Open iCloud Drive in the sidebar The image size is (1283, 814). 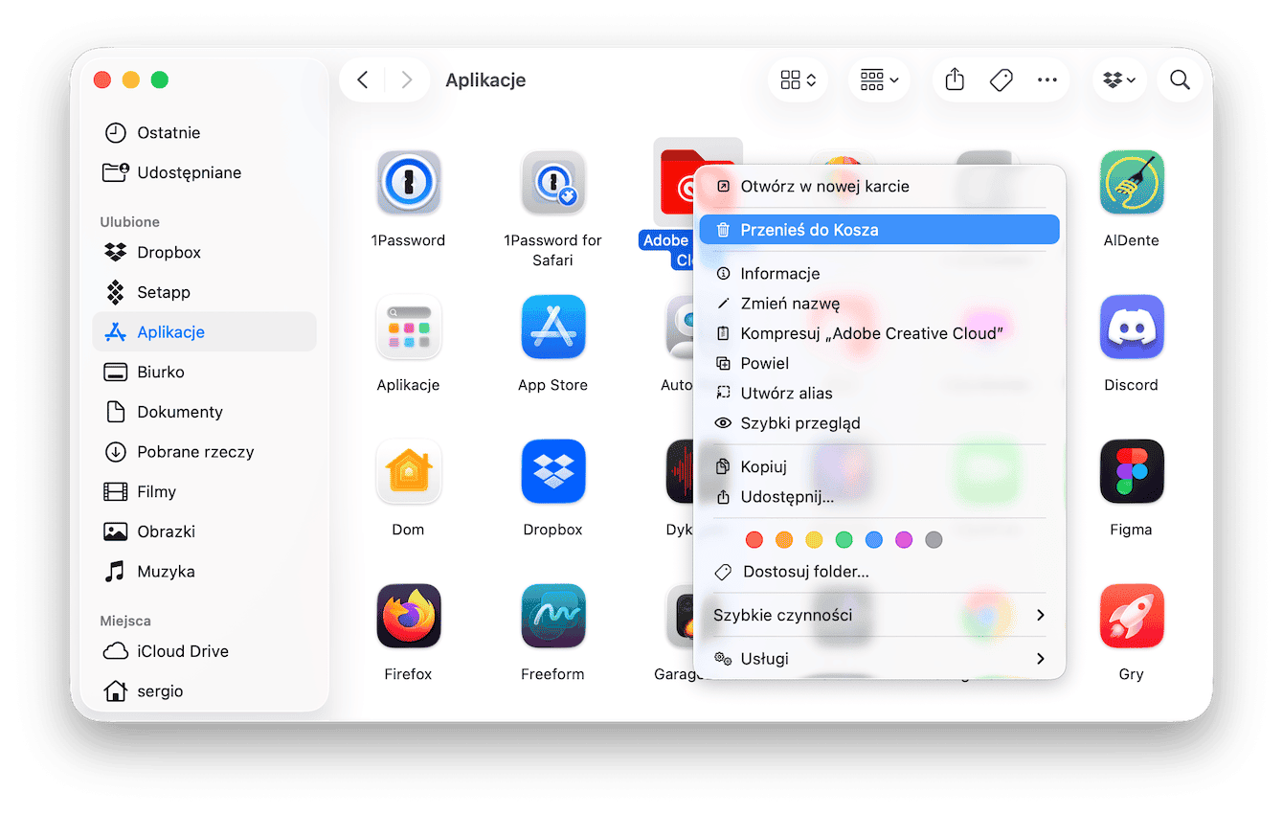[205, 651]
